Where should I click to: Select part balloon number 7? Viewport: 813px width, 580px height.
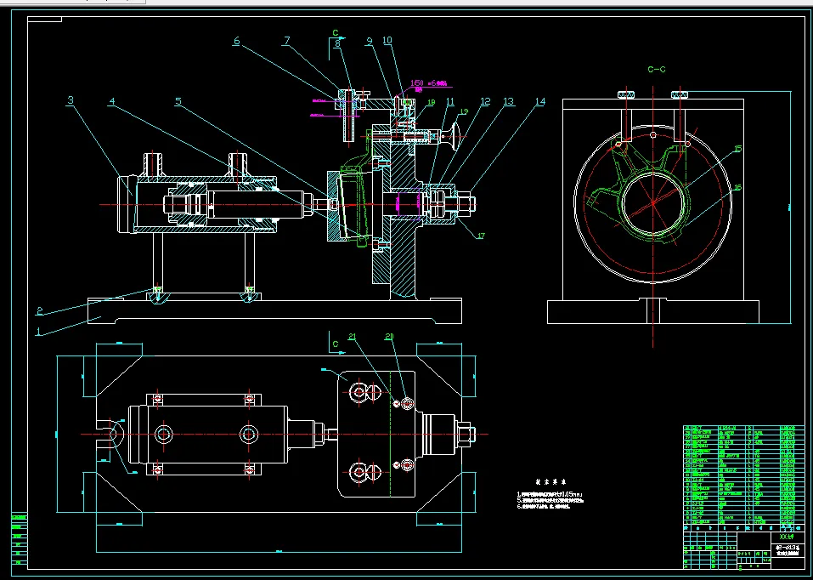pyautogui.click(x=286, y=41)
